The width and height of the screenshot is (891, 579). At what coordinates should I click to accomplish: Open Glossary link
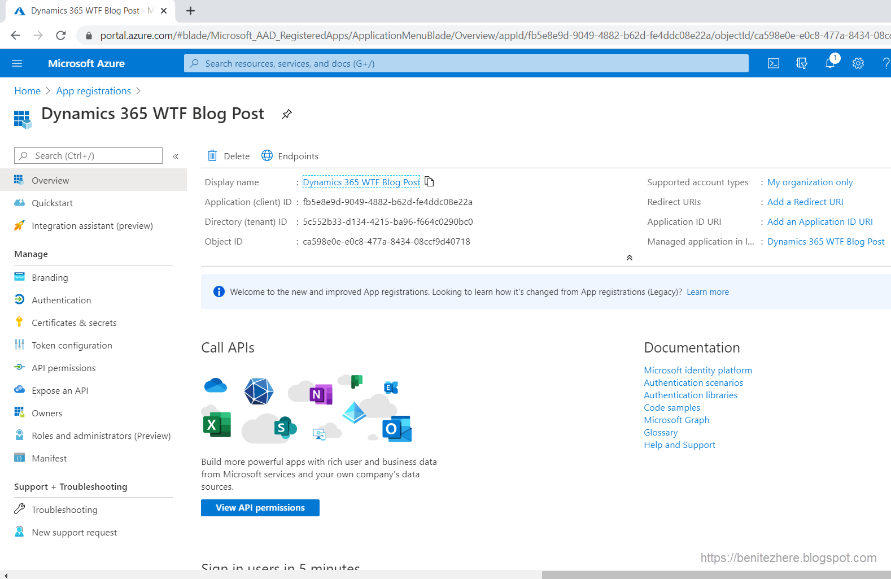point(661,432)
